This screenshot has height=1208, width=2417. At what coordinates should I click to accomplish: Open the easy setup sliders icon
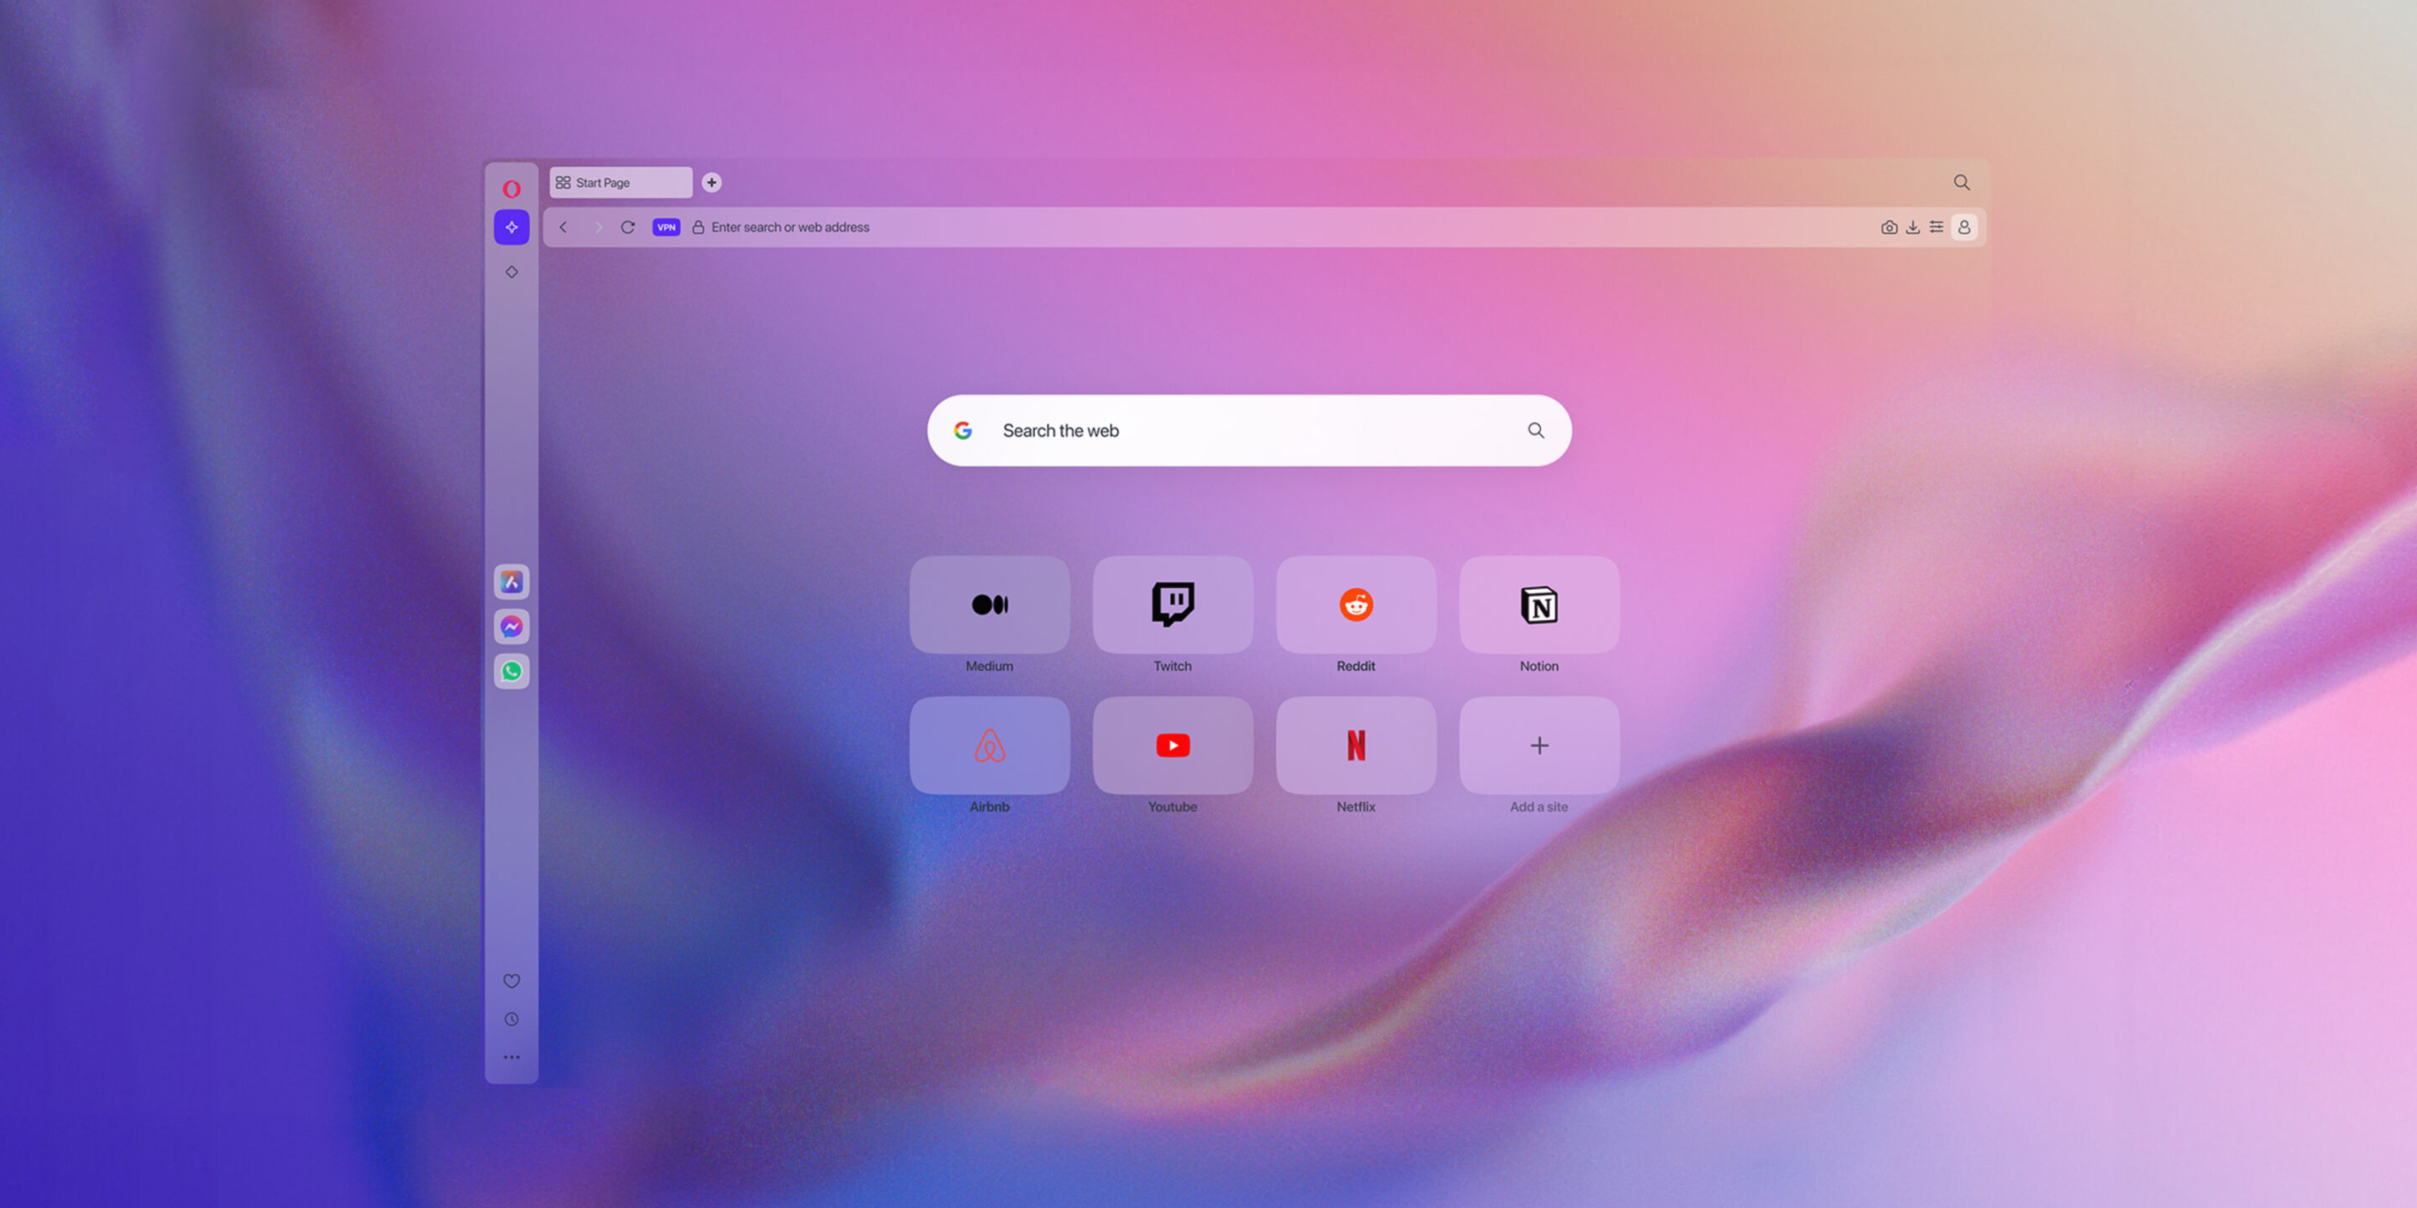[x=1935, y=227]
